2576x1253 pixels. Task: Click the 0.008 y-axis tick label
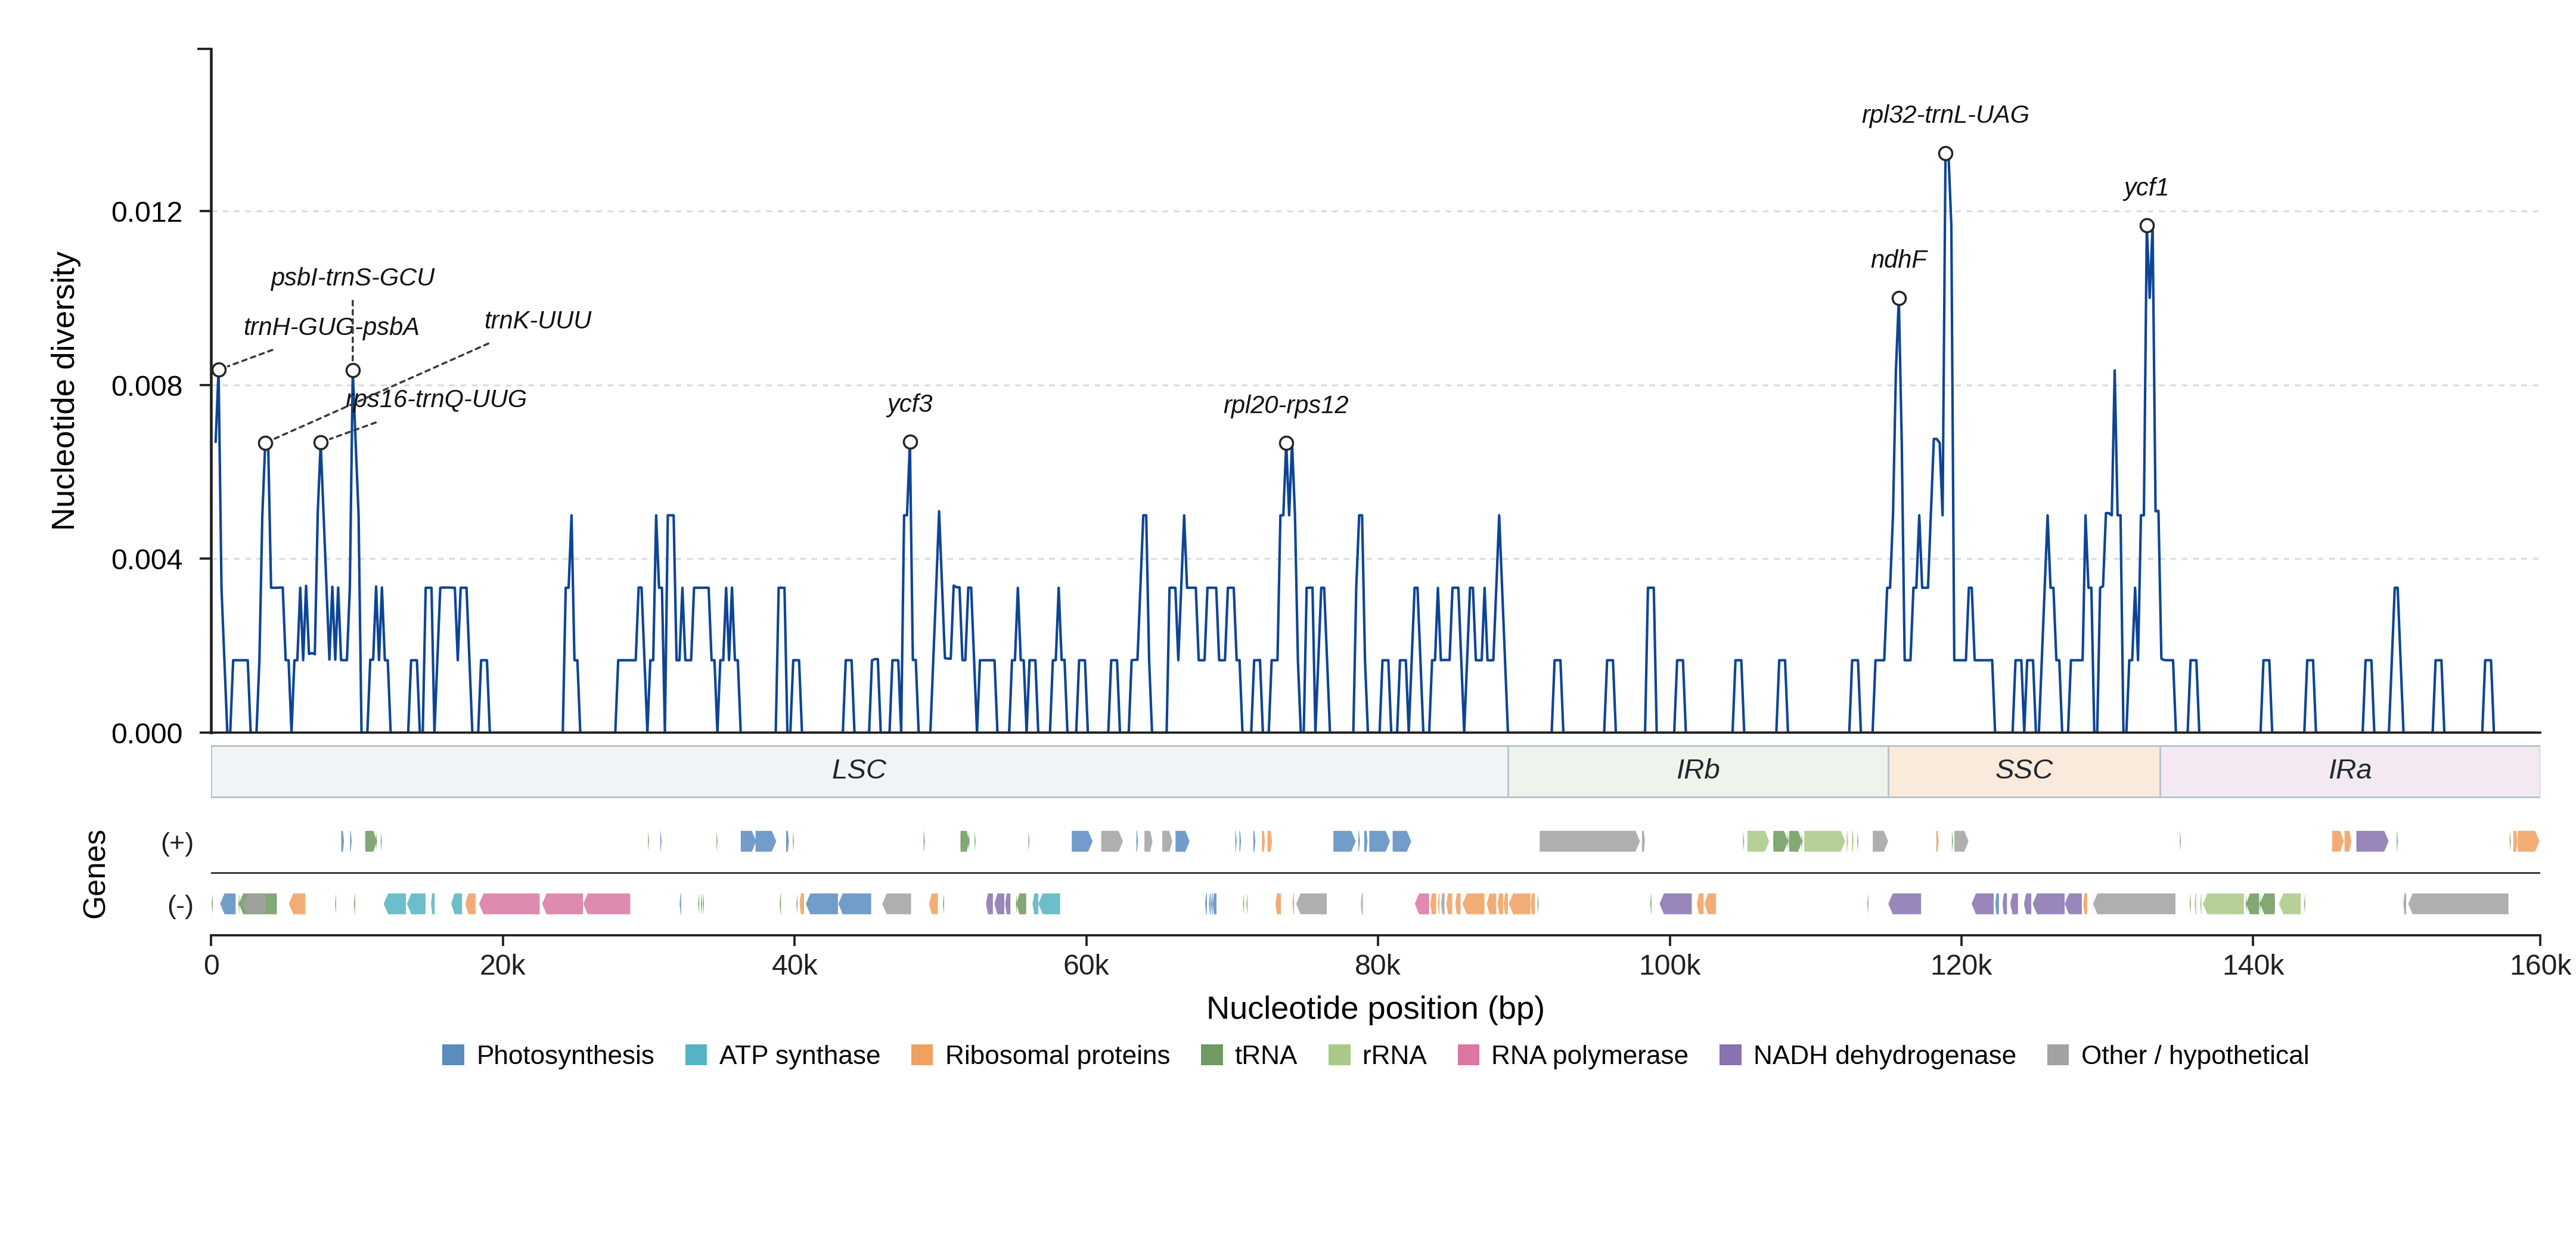tap(147, 386)
